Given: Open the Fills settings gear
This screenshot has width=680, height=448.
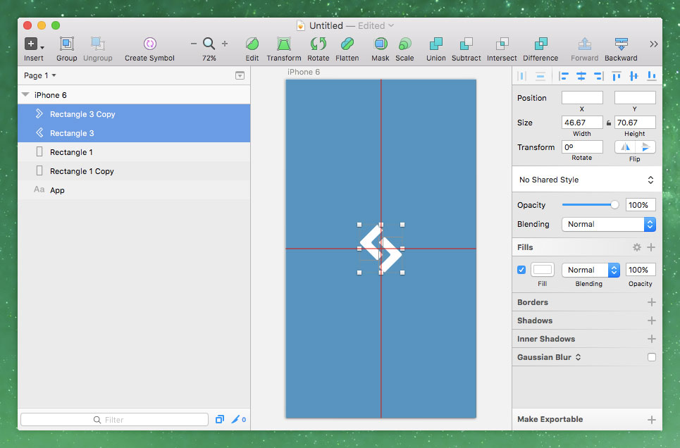Looking at the screenshot, I should [x=636, y=247].
